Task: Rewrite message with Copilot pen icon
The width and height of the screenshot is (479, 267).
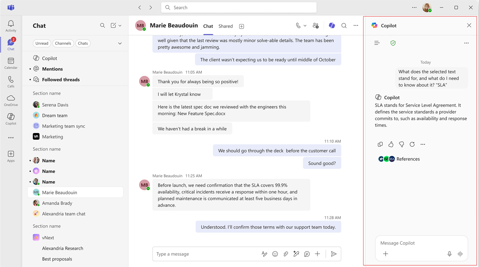Action: pos(296,254)
